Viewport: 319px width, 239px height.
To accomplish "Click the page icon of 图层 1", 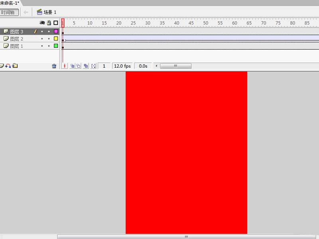I will pyautogui.click(x=6, y=46).
